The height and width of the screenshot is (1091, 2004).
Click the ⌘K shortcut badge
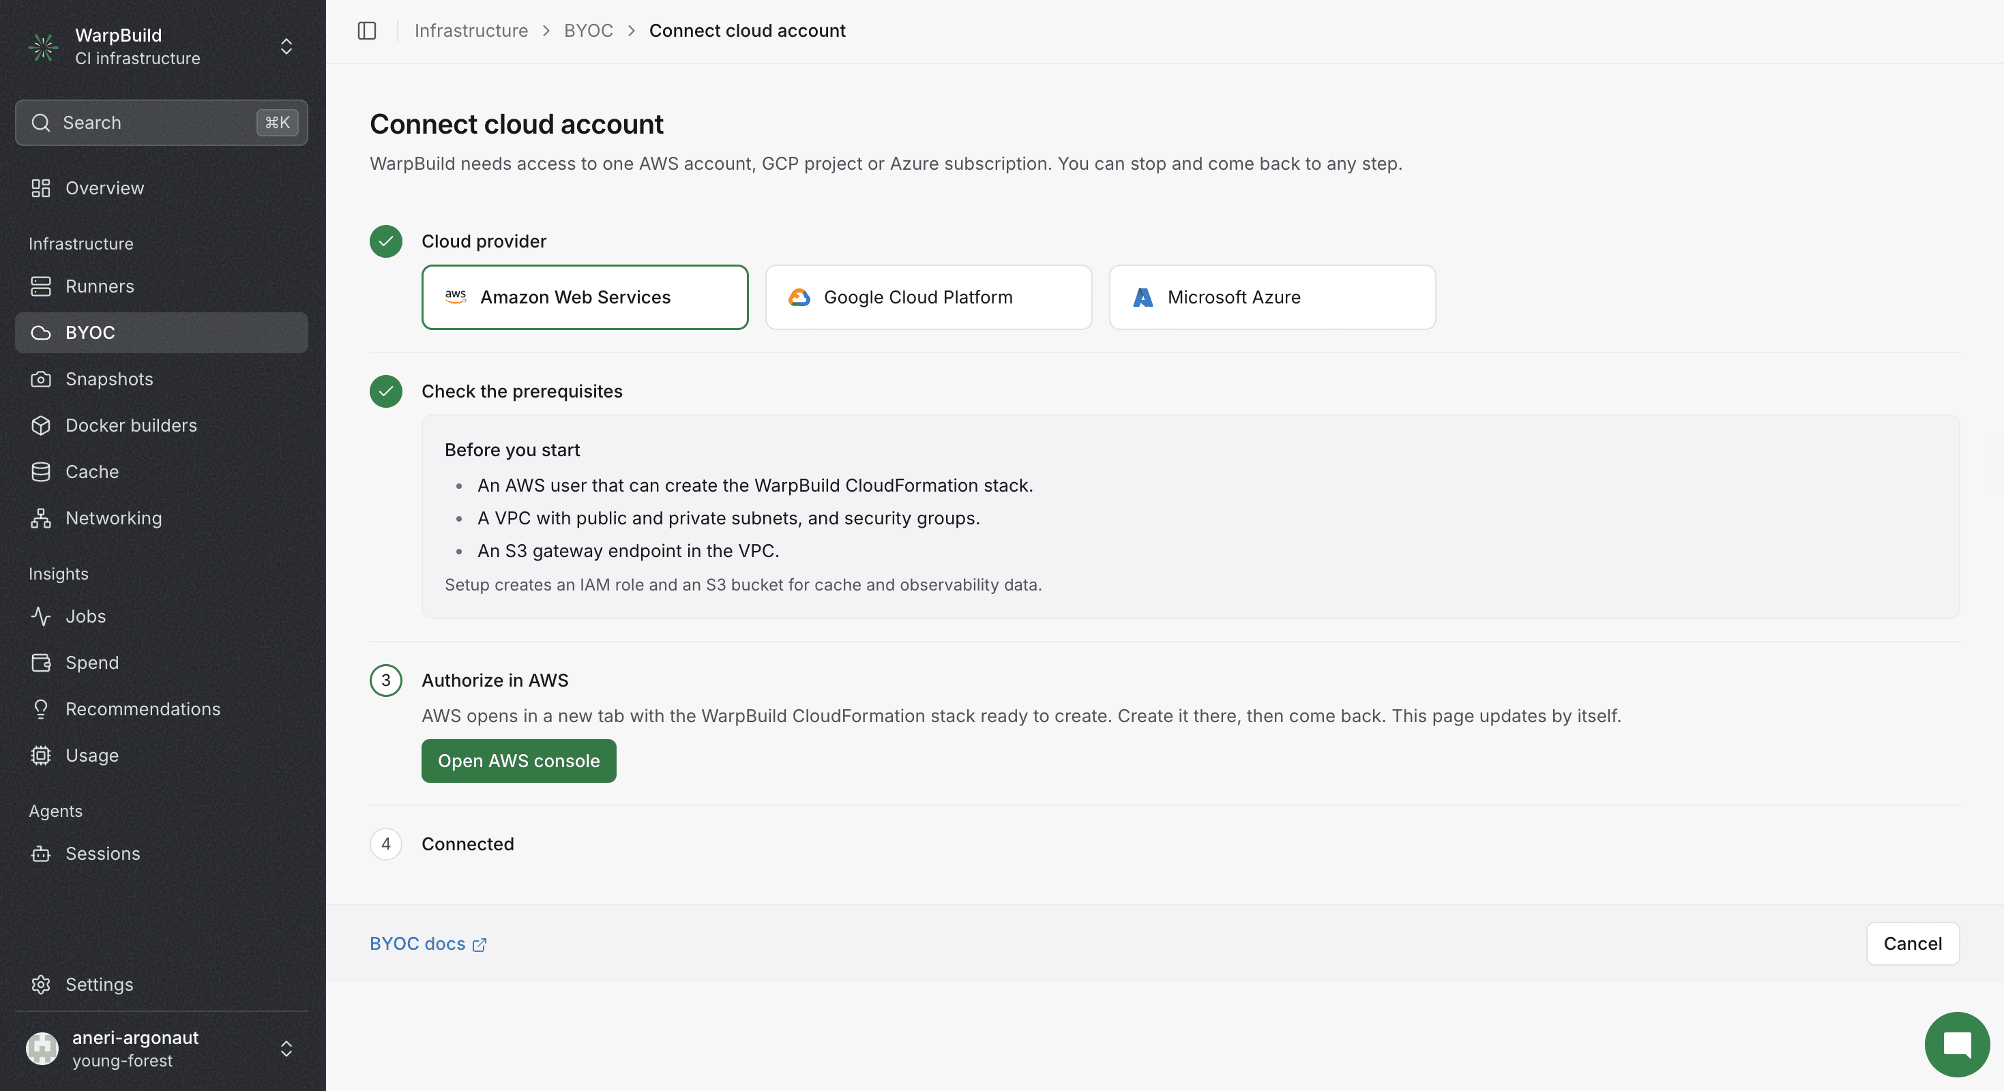[277, 122]
